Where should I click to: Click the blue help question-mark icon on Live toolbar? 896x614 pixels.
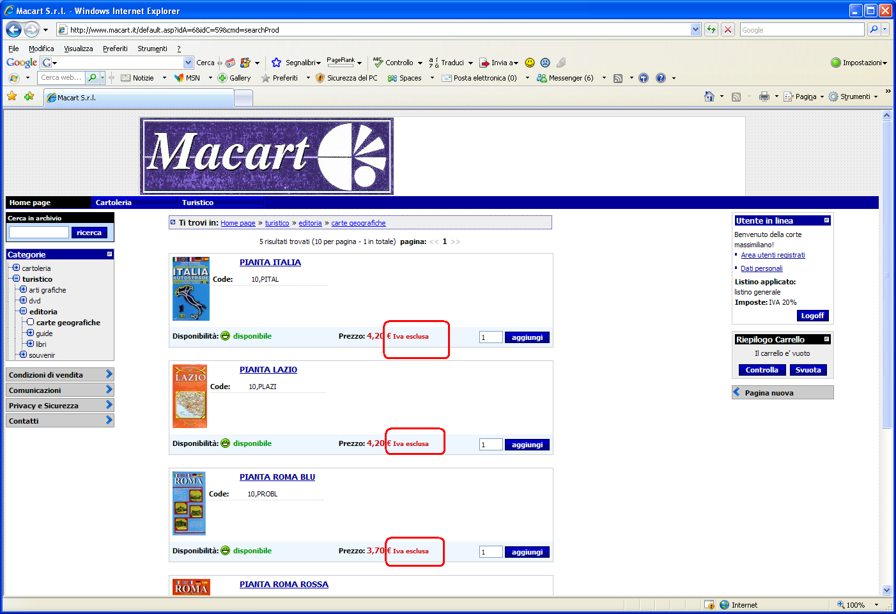(661, 78)
